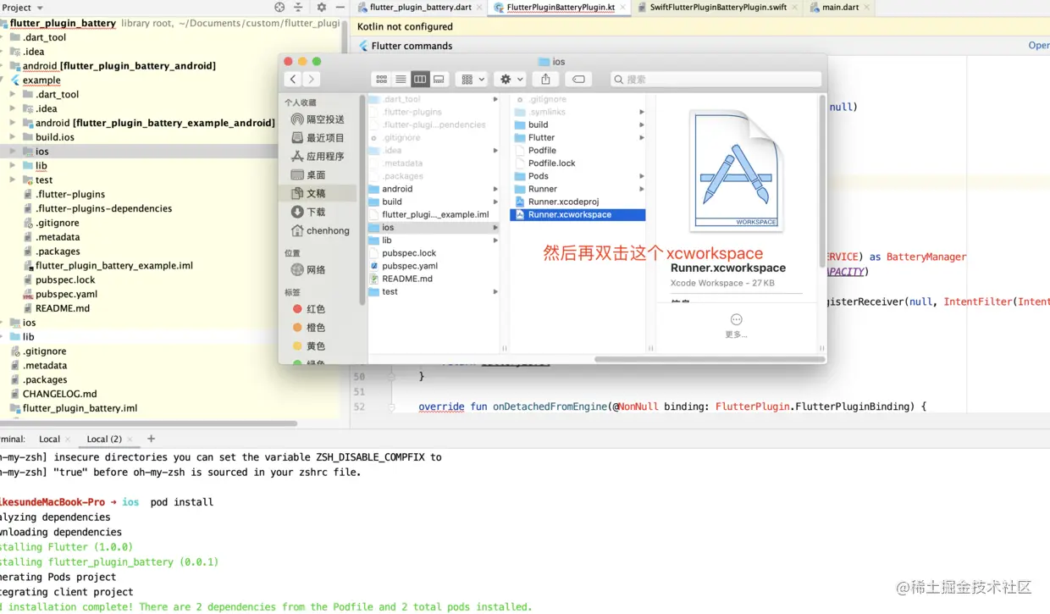Viewport: 1050px width, 614px height.
Task: Click the Project panel horizontal scrollbar
Action: (x=148, y=423)
